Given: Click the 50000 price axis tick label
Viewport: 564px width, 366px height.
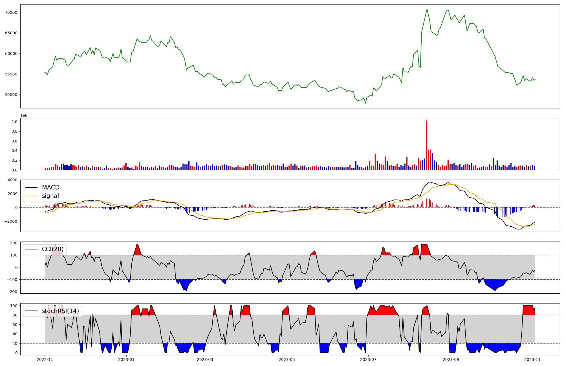Looking at the screenshot, I should [11, 95].
